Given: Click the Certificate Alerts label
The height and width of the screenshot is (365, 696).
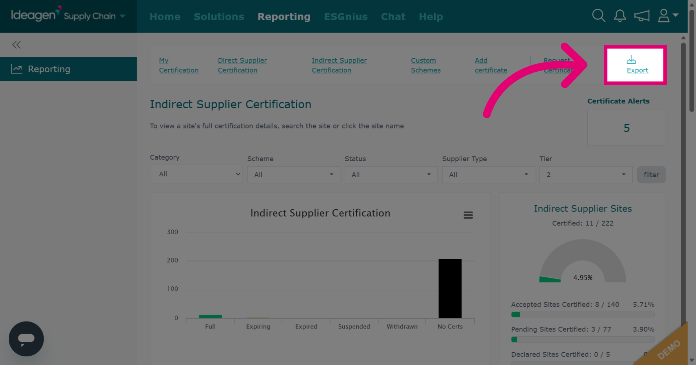Looking at the screenshot, I should pos(618,101).
